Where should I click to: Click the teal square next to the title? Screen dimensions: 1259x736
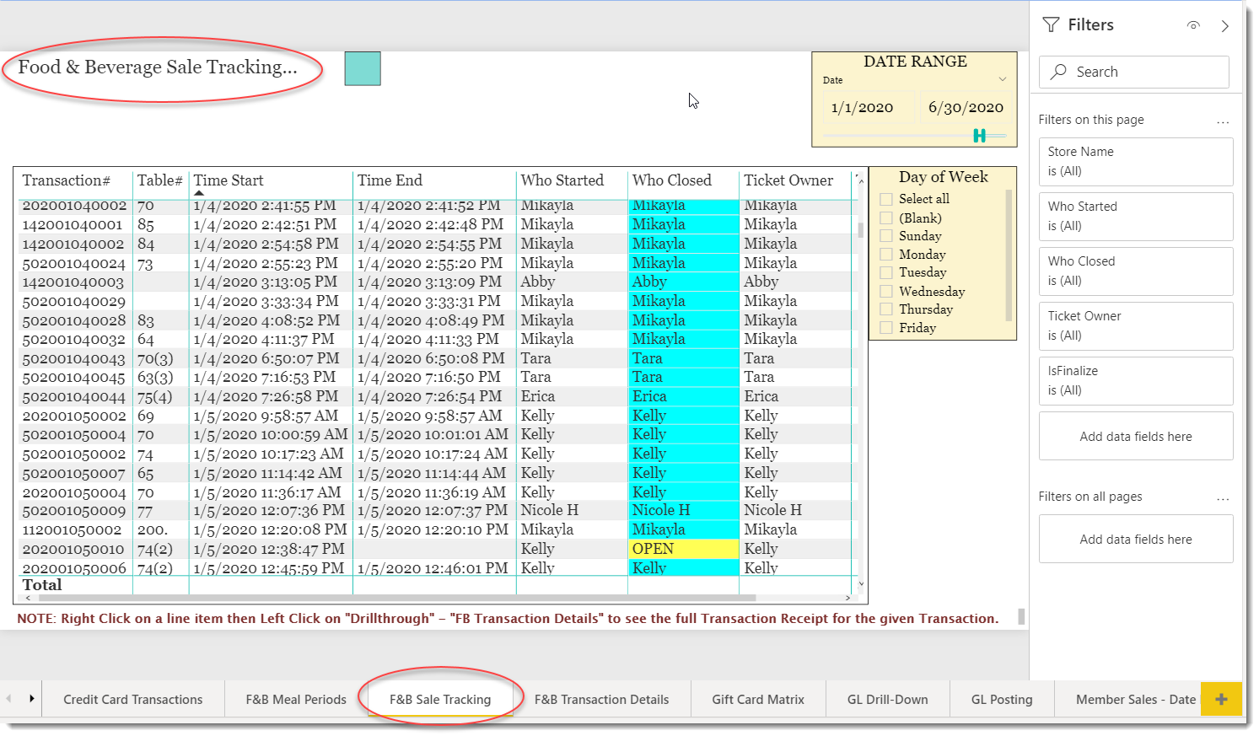pyautogui.click(x=363, y=68)
